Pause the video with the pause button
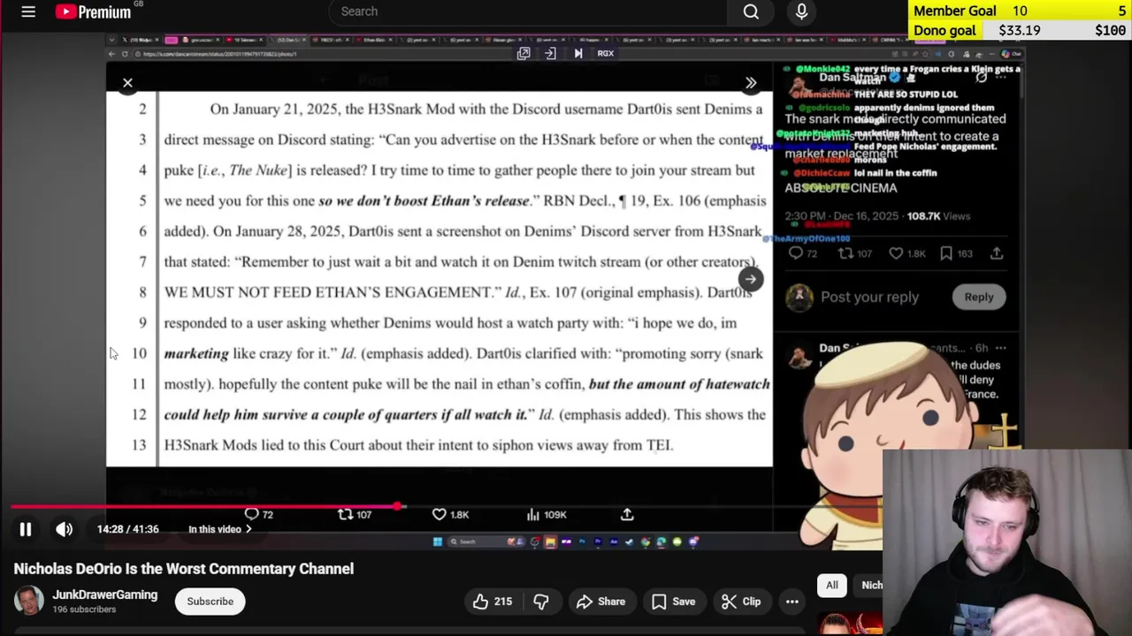This screenshot has width=1132, height=636. point(26,529)
